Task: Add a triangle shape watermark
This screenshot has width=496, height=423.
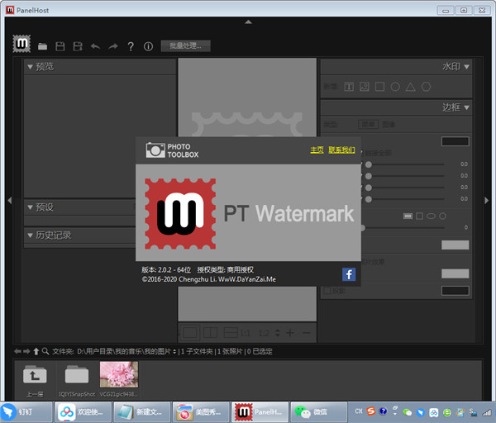Action: click(411, 87)
